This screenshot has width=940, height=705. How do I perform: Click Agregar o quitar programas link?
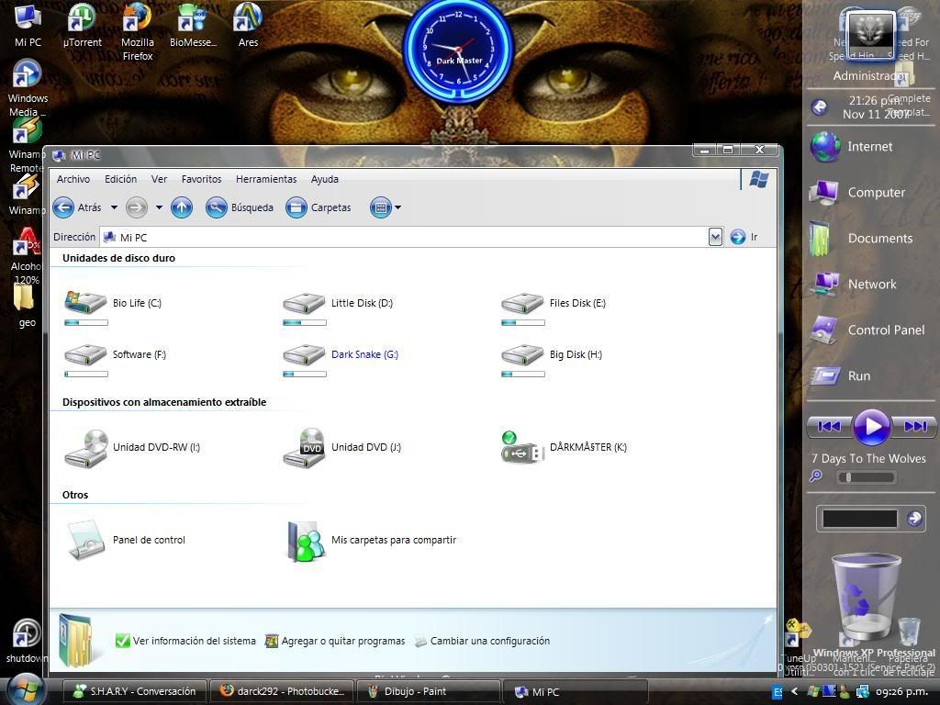coord(335,641)
